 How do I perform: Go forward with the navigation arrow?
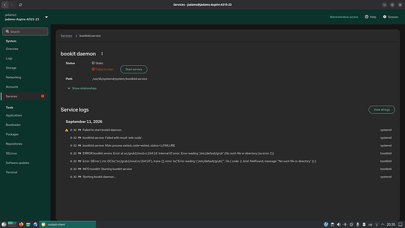click(x=12, y=5)
